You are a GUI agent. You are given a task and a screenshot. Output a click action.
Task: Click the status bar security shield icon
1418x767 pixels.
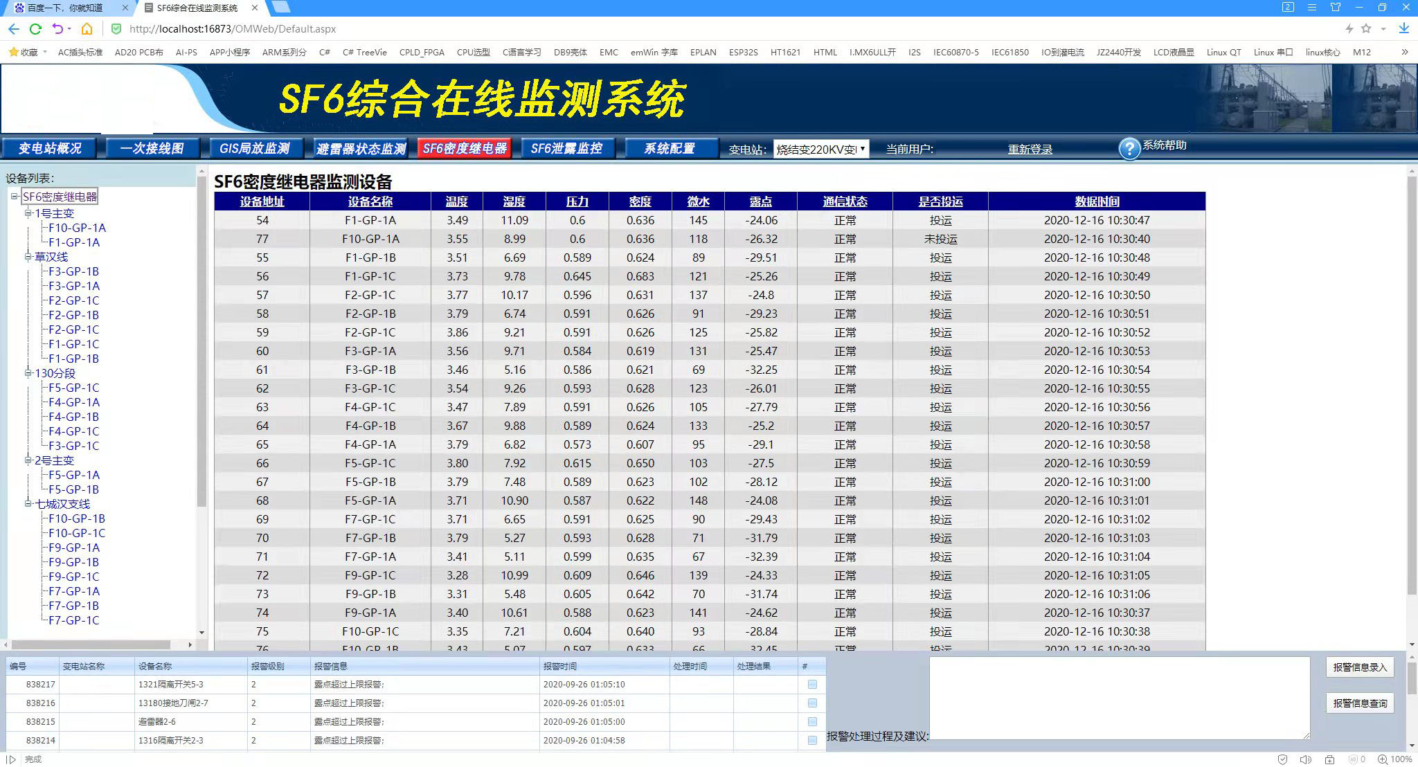[1282, 759]
